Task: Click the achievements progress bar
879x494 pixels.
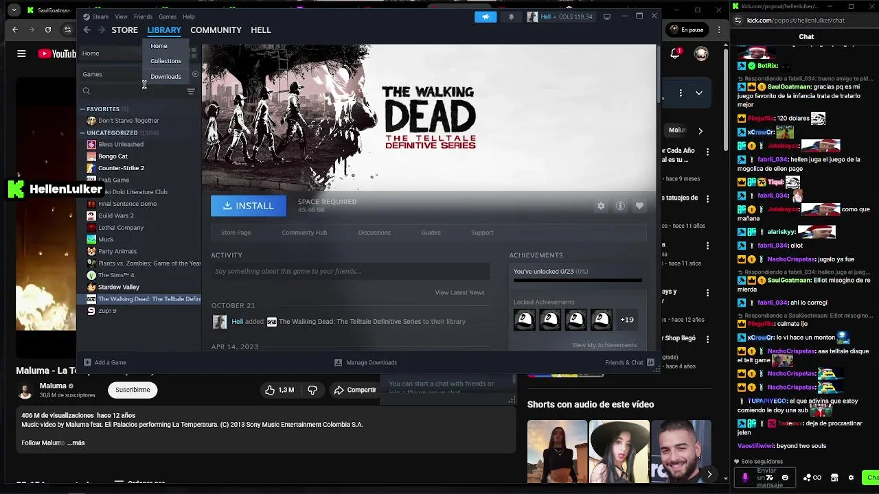Action: [578, 280]
